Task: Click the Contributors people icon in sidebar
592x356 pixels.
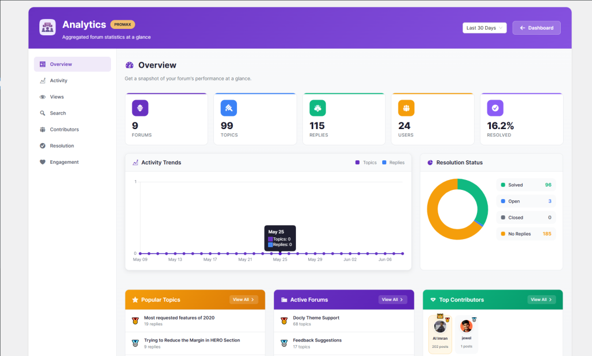Action: click(43, 129)
